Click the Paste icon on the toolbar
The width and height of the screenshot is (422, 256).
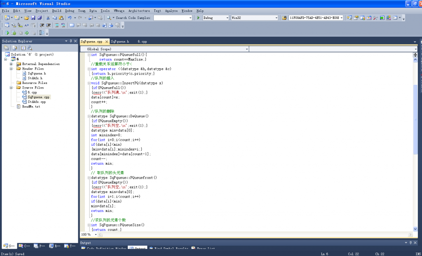point(61,18)
